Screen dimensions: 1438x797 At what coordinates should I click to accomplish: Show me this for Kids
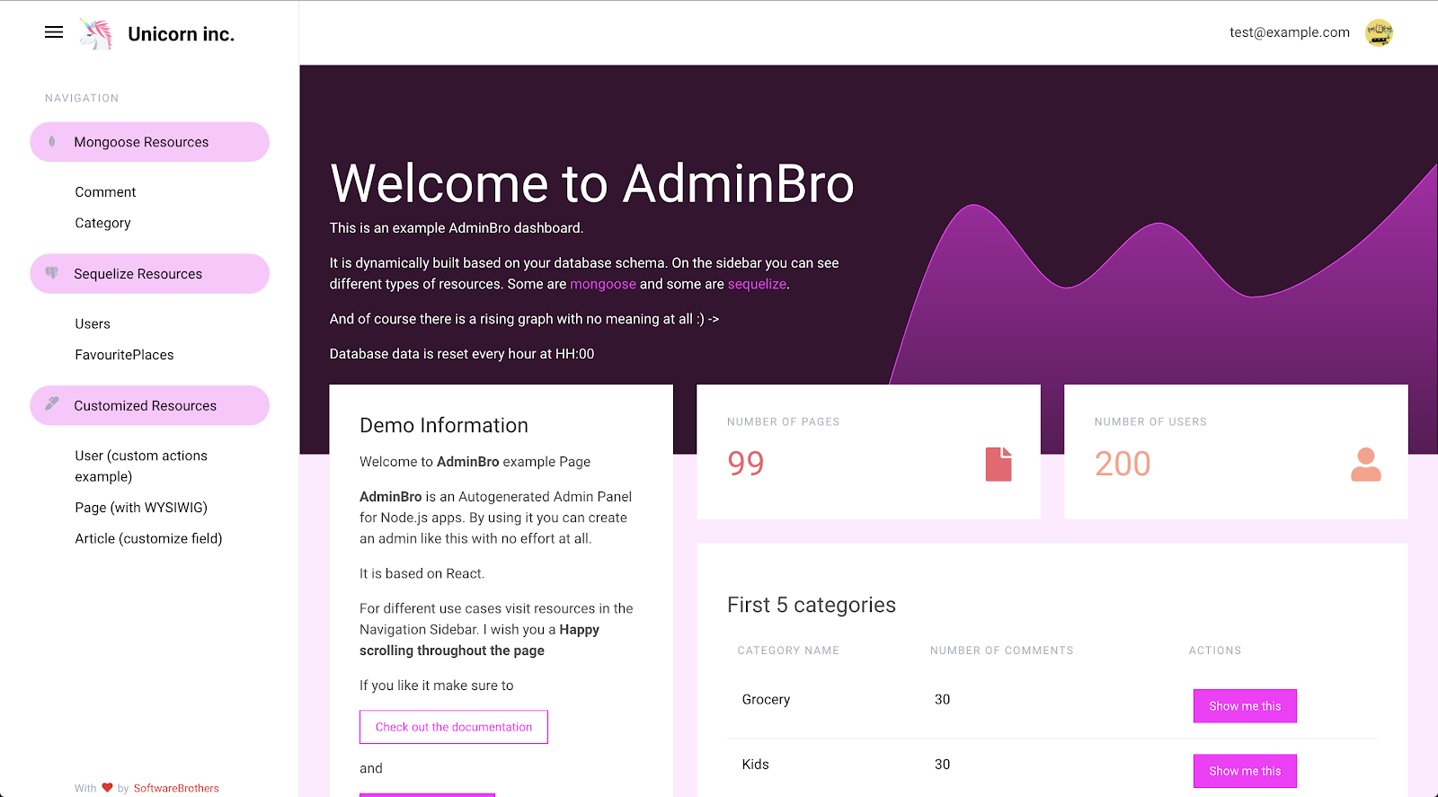tap(1245, 771)
